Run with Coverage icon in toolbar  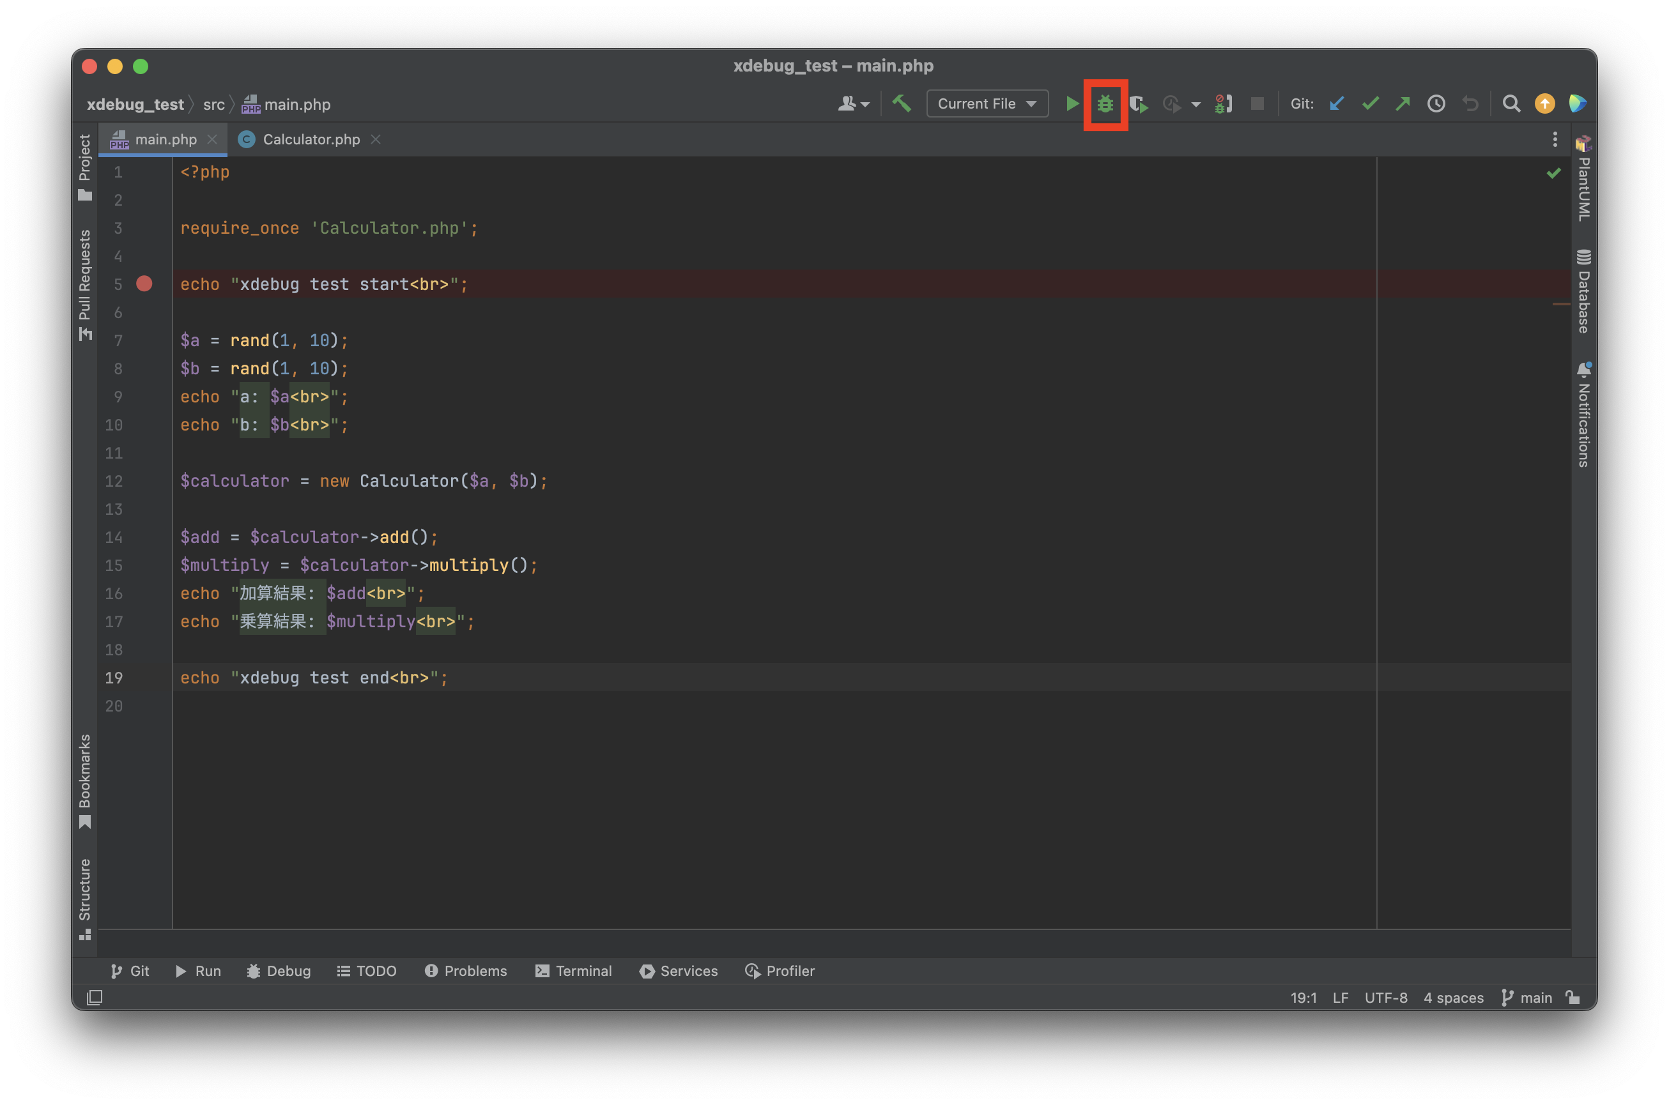click(1138, 104)
